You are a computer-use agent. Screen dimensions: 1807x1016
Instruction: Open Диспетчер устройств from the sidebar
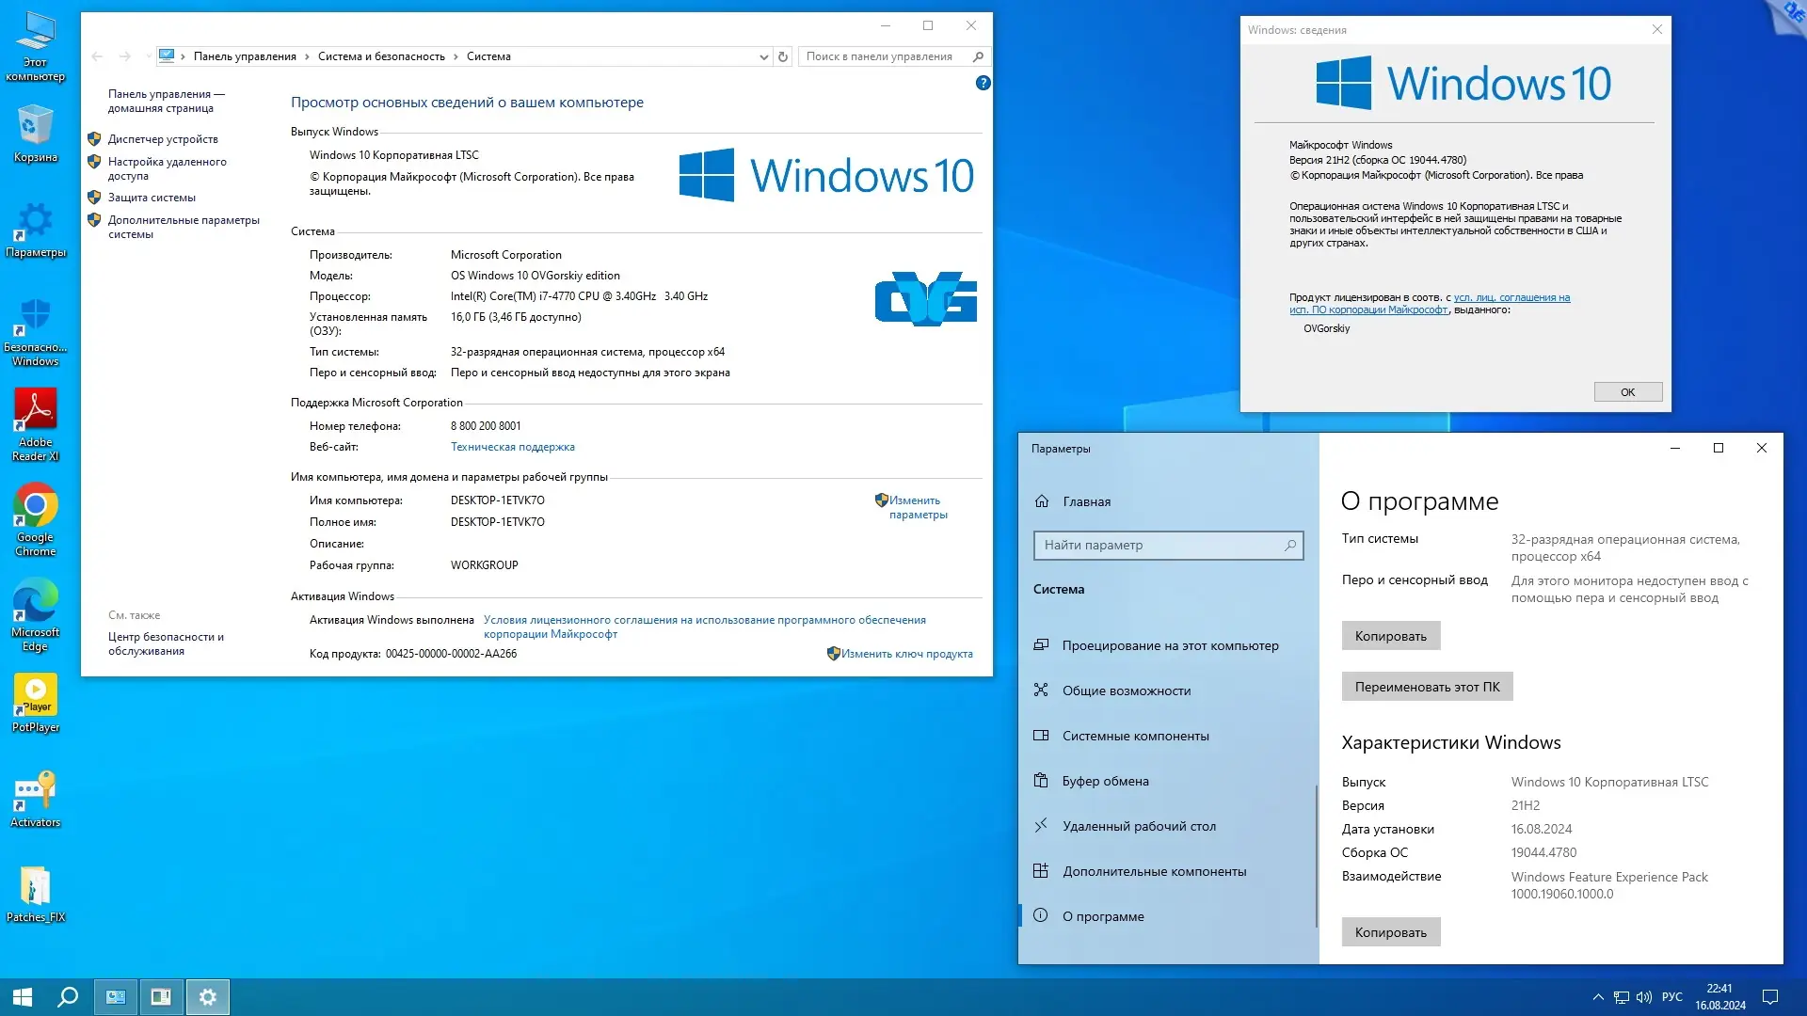point(161,138)
